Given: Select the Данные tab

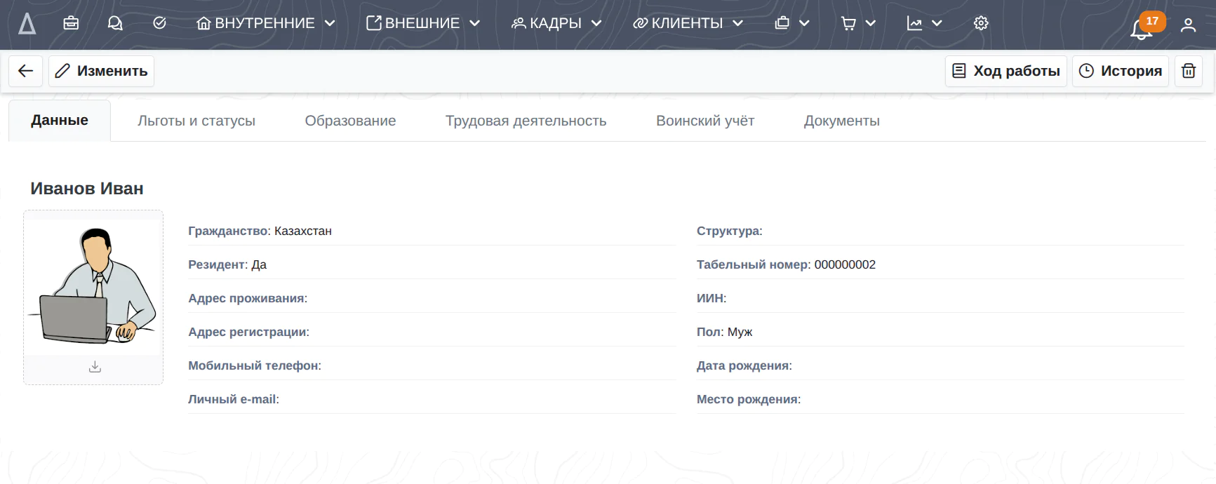Looking at the screenshot, I should 60,121.
